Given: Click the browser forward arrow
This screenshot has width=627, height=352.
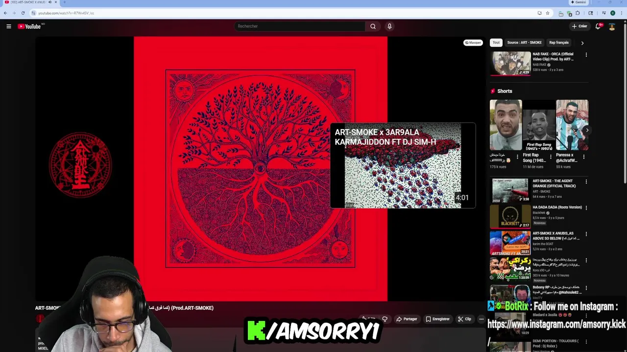Looking at the screenshot, I should (x=14, y=13).
